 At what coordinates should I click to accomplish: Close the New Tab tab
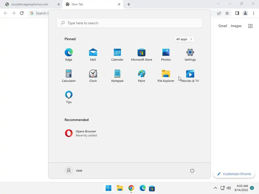(119, 4)
